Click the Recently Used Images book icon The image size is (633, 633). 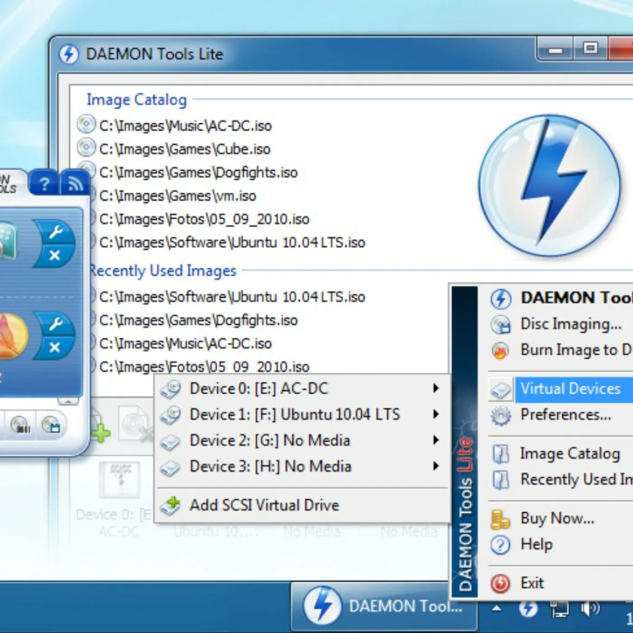pyautogui.click(x=501, y=480)
